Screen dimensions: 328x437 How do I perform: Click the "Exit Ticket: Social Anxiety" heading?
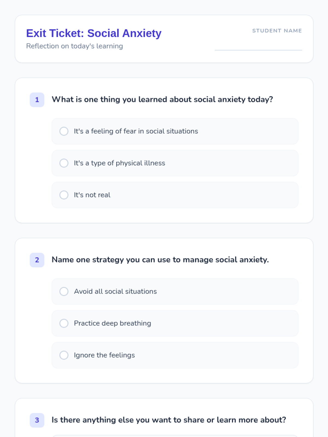coord(94,33)
